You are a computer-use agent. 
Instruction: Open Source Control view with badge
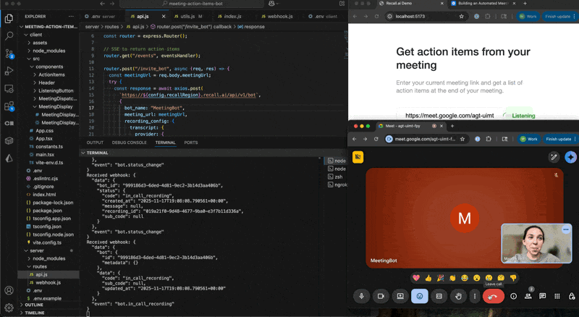(9, 54)
